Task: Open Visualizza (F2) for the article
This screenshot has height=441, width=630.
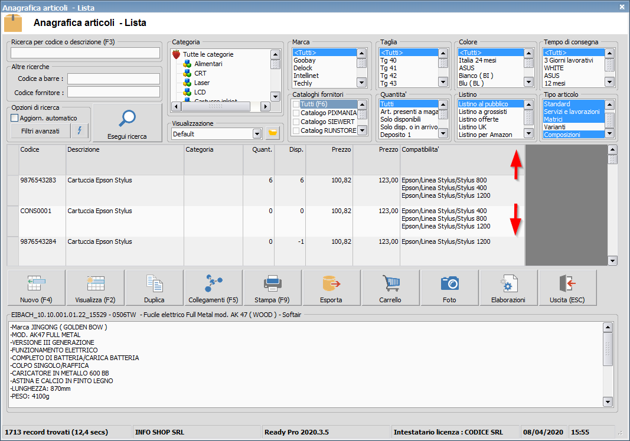Action: (x=95, y=288)
